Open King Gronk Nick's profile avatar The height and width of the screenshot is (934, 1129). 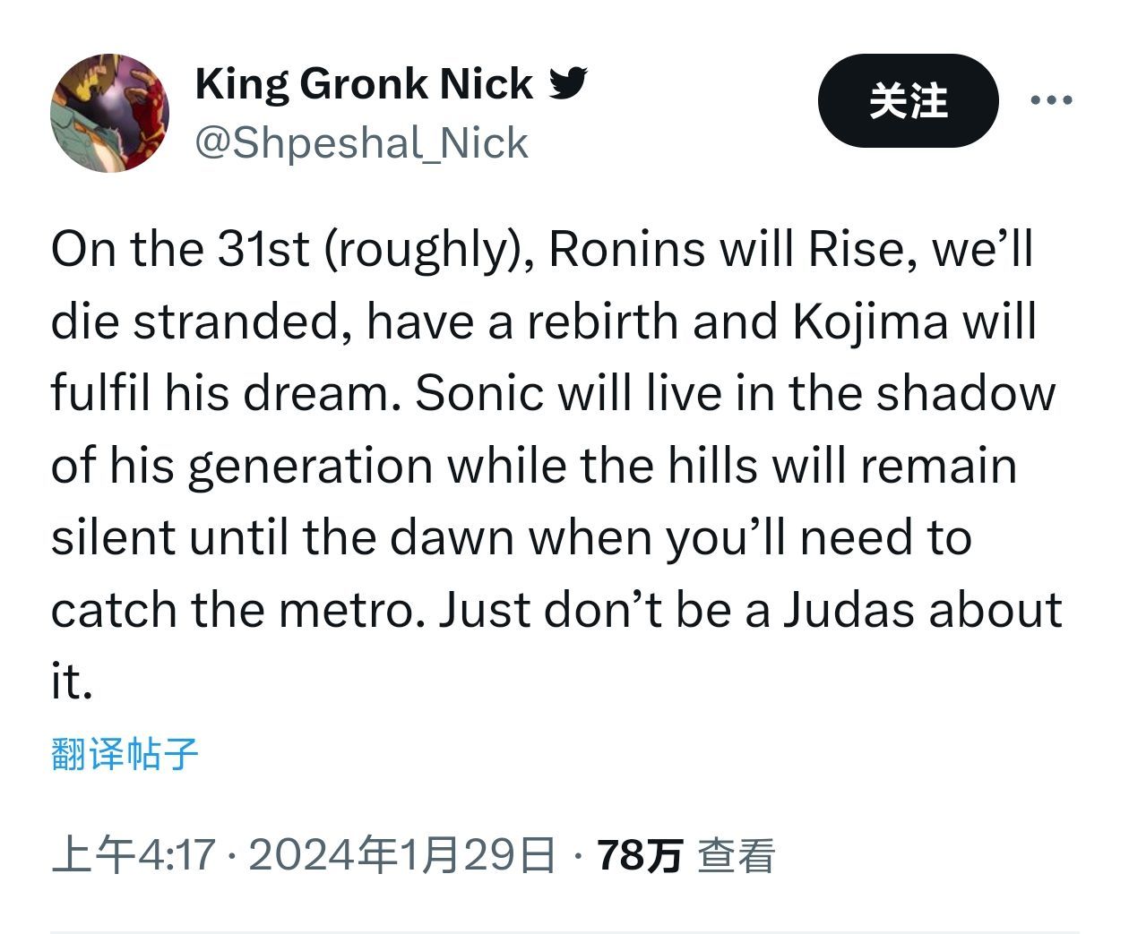click(x=109, y=113)
